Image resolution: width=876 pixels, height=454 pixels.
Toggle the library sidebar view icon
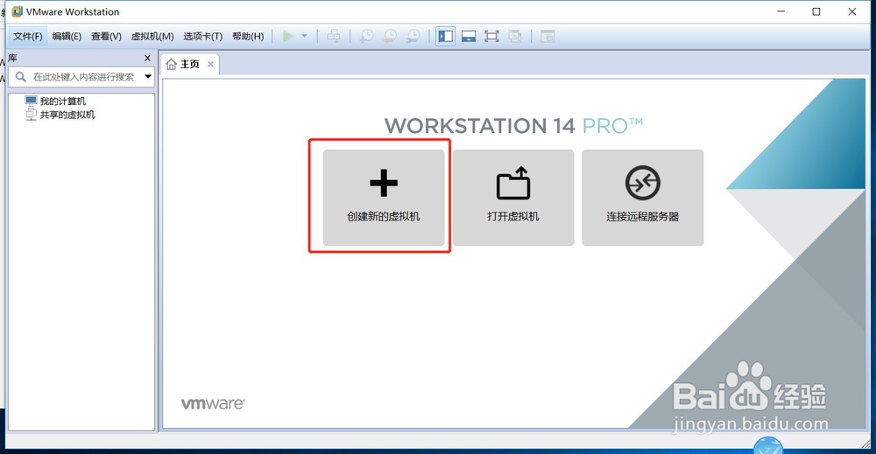coord(445,37)
